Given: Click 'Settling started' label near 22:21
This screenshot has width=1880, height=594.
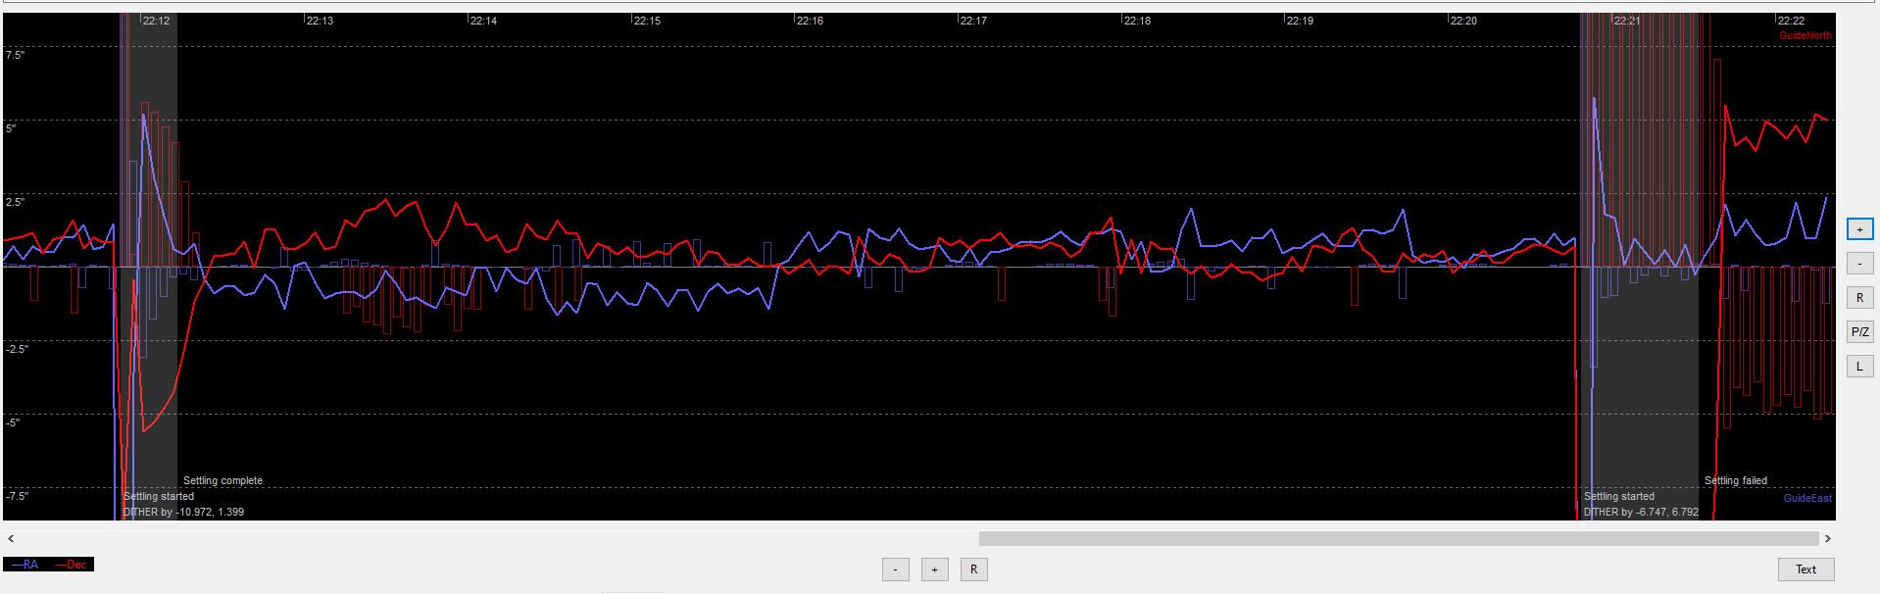Looking at the screenshot, I should tap(1619, 497).
